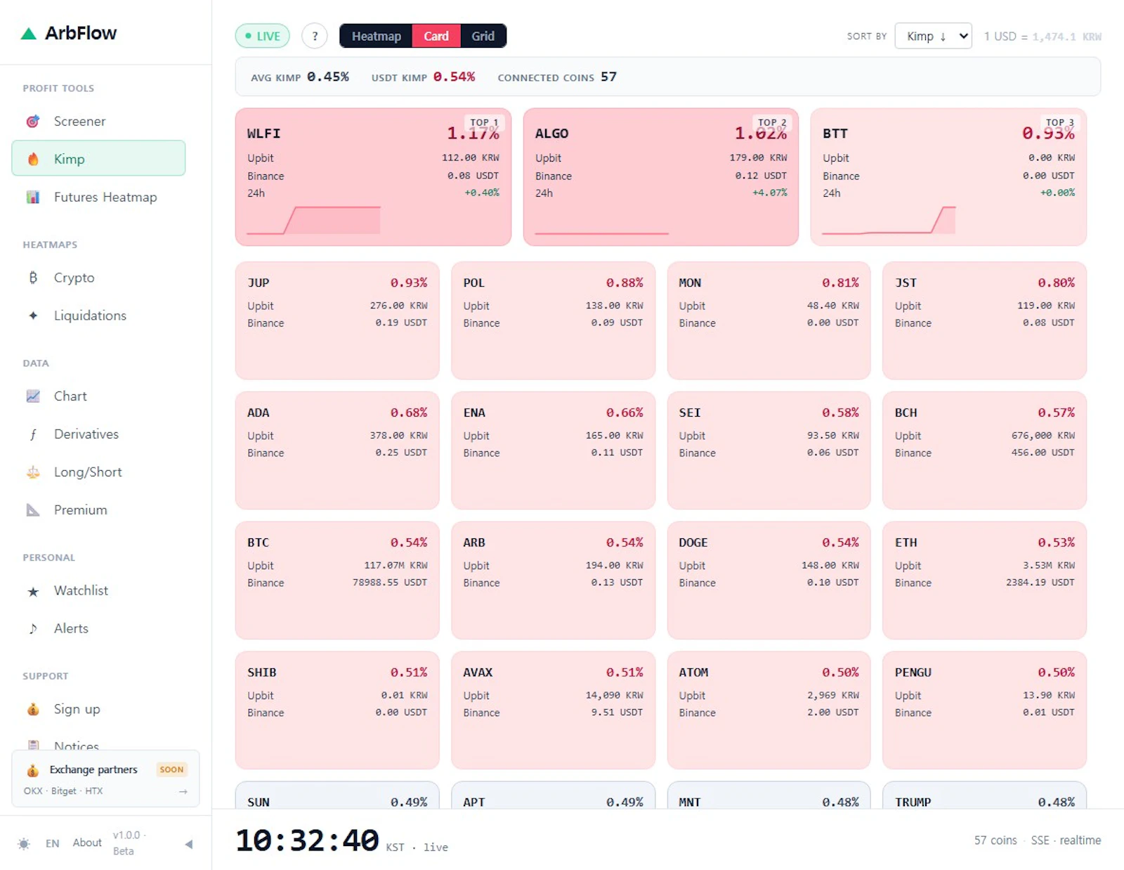Screen dimensions: 1124x870
Task: Open the Screener target icon
Action: 33,122
